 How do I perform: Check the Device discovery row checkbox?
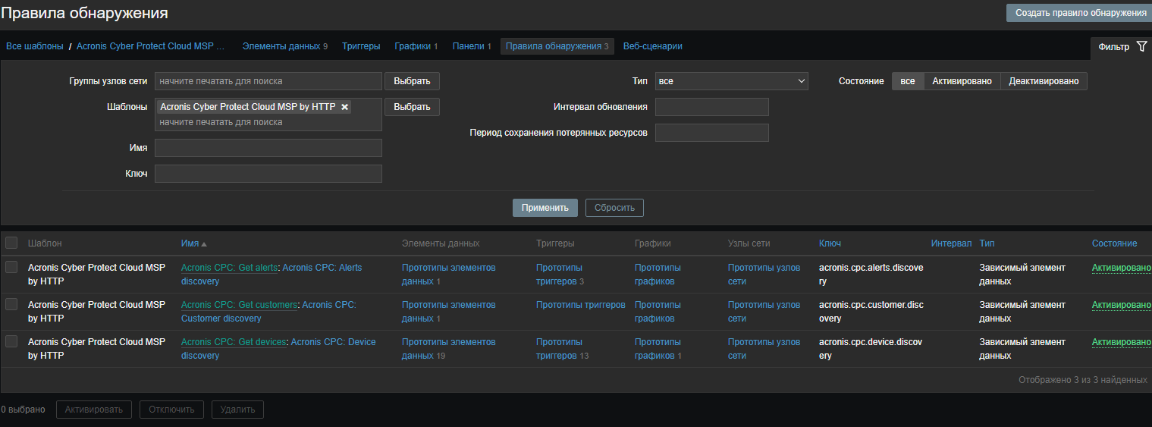[x=11, y=341]
